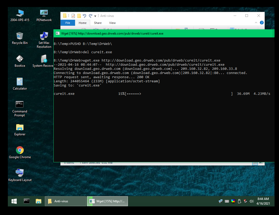Launch command prompt pinned on taskbar

27,201
